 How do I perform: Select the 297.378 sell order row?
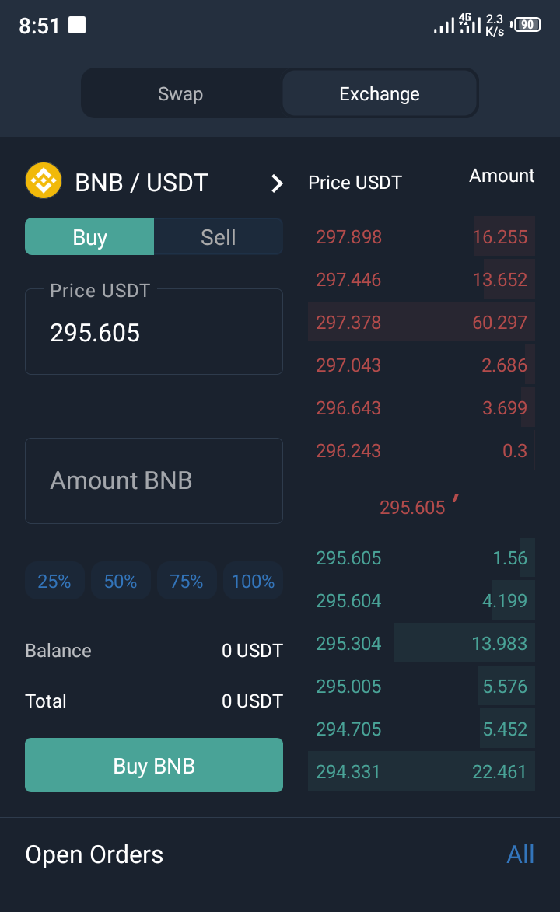coord(422,322)
